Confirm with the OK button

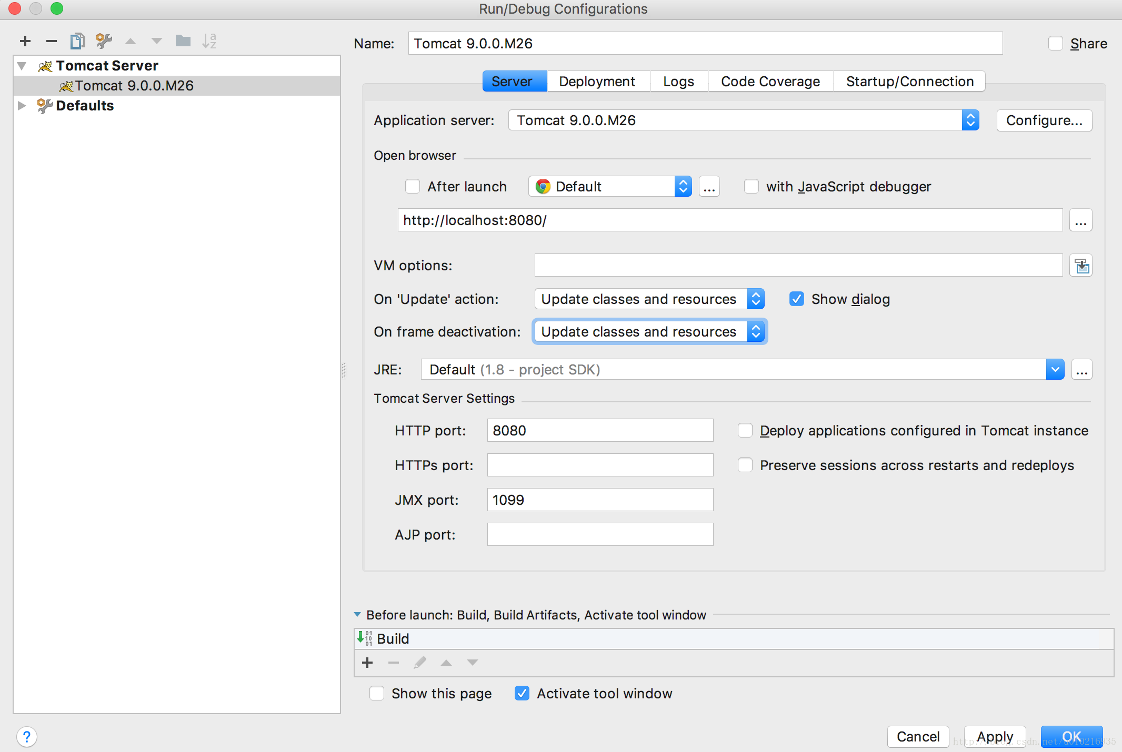pos(1071,737)
